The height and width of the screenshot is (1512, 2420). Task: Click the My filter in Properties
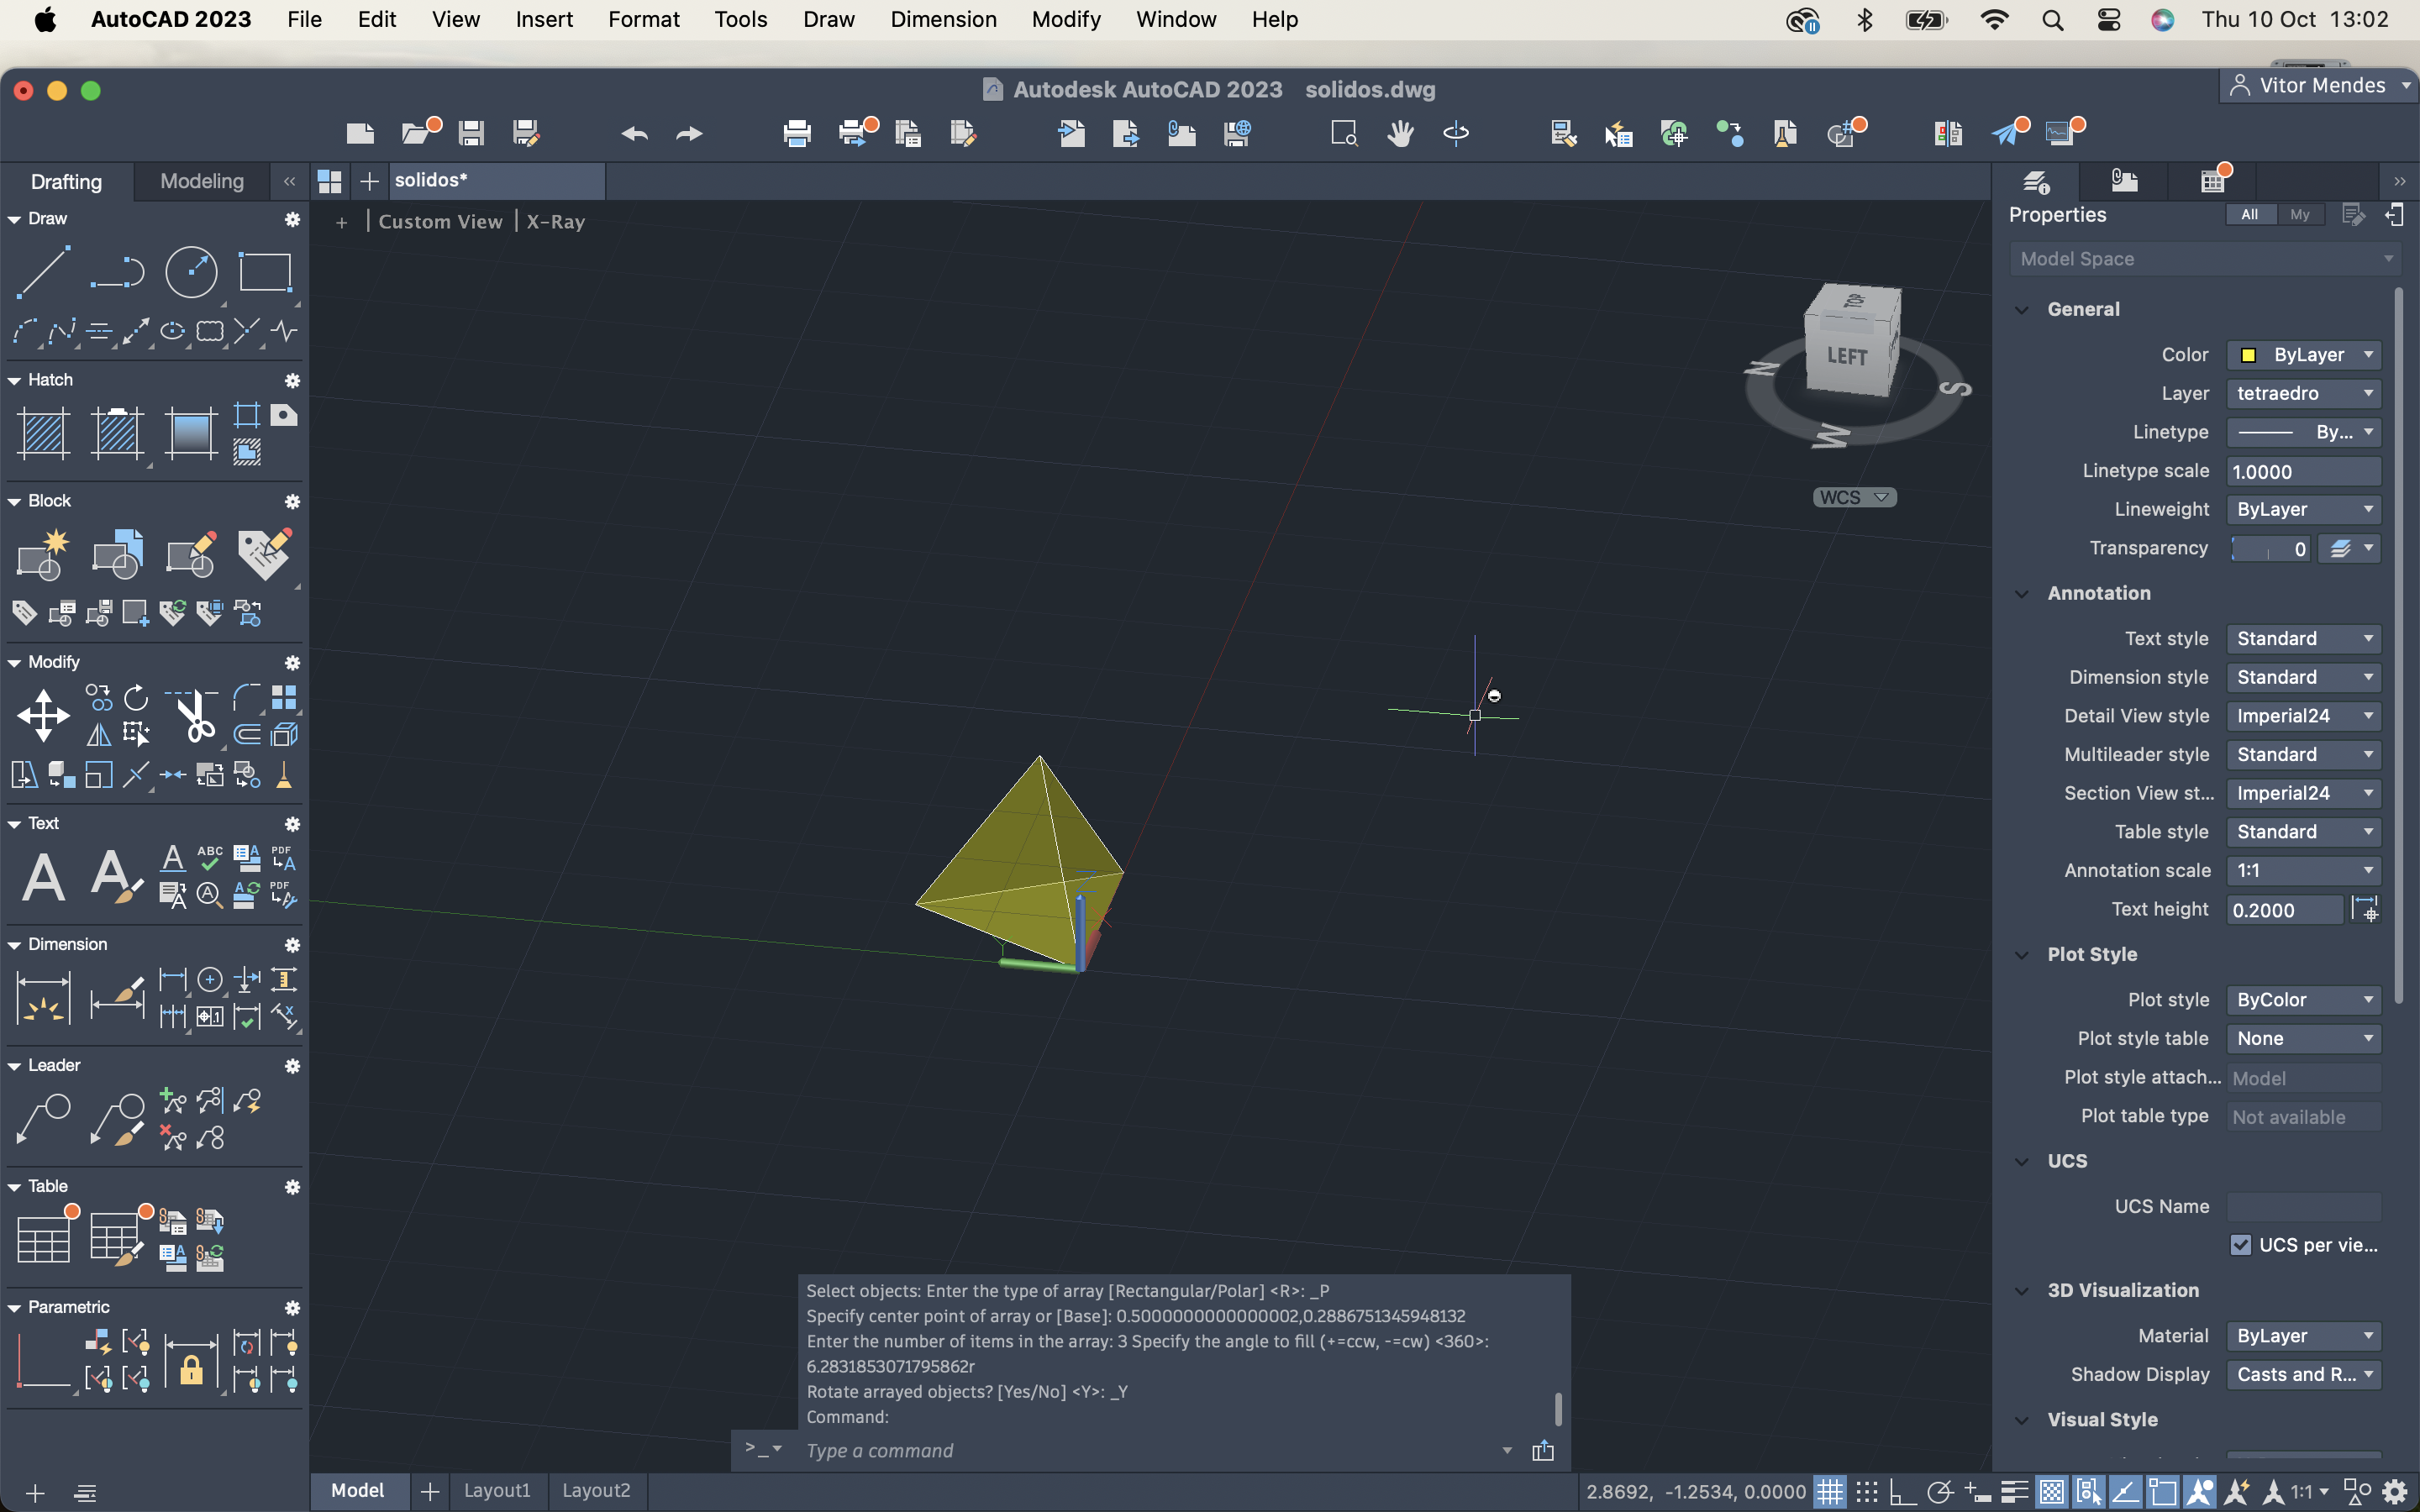coord(2300,214)
